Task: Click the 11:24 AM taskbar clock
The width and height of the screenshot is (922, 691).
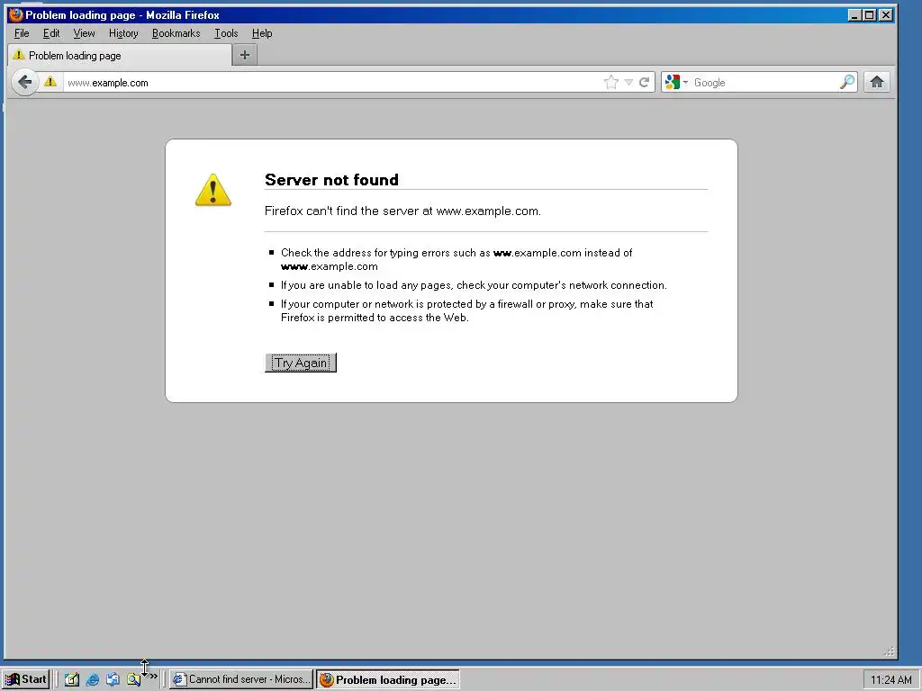Action: coord(890,680)
